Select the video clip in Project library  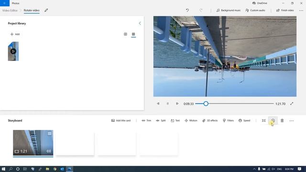[x=13, y=51]
